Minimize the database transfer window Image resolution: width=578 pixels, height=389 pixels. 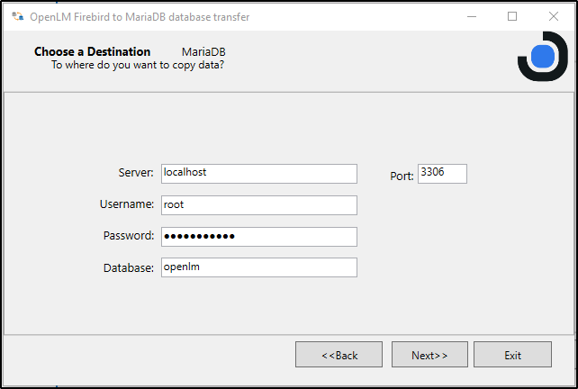tap(471, 16)
